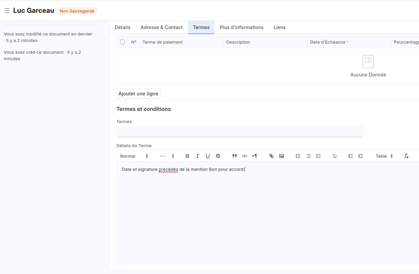Open the Plus d'informations tab
Image resolution: width=419 pixels, height=274 pixels.
[x=241, y=27]
